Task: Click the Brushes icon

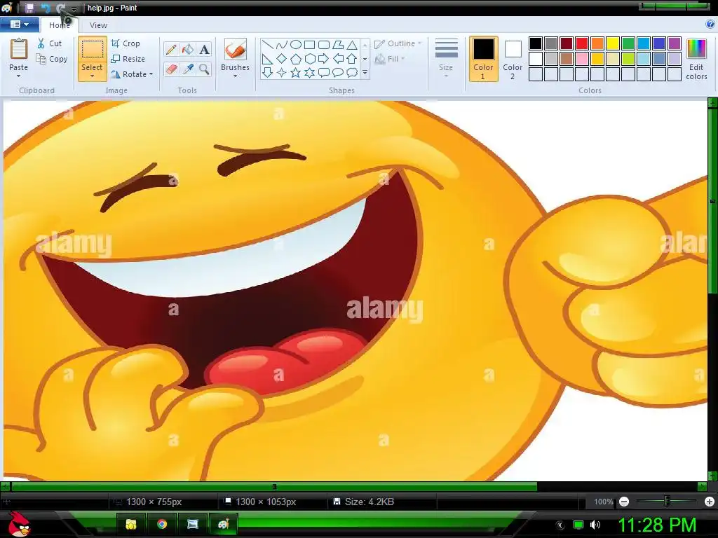Action: [x=236, y=49]
